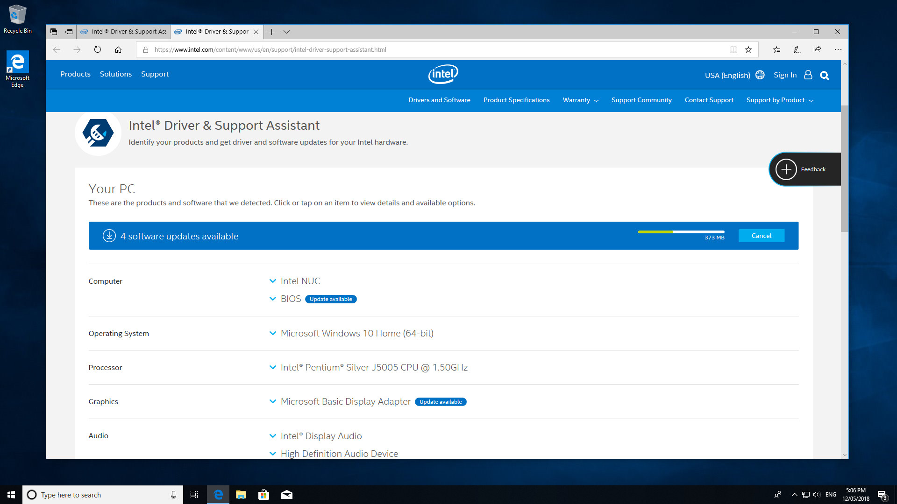The height and width of the screenshot is (504, 897).
Task: Click the download icon beside software updates
Action: [109, 236]
